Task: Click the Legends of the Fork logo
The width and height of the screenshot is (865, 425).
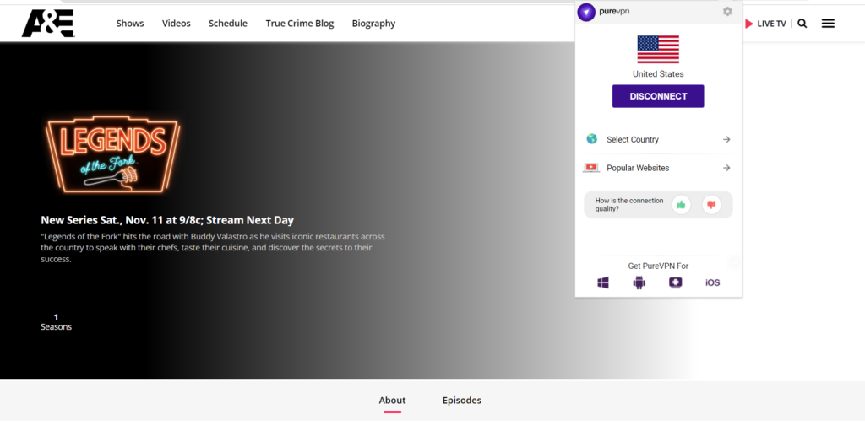Action: tap(113, 155)
